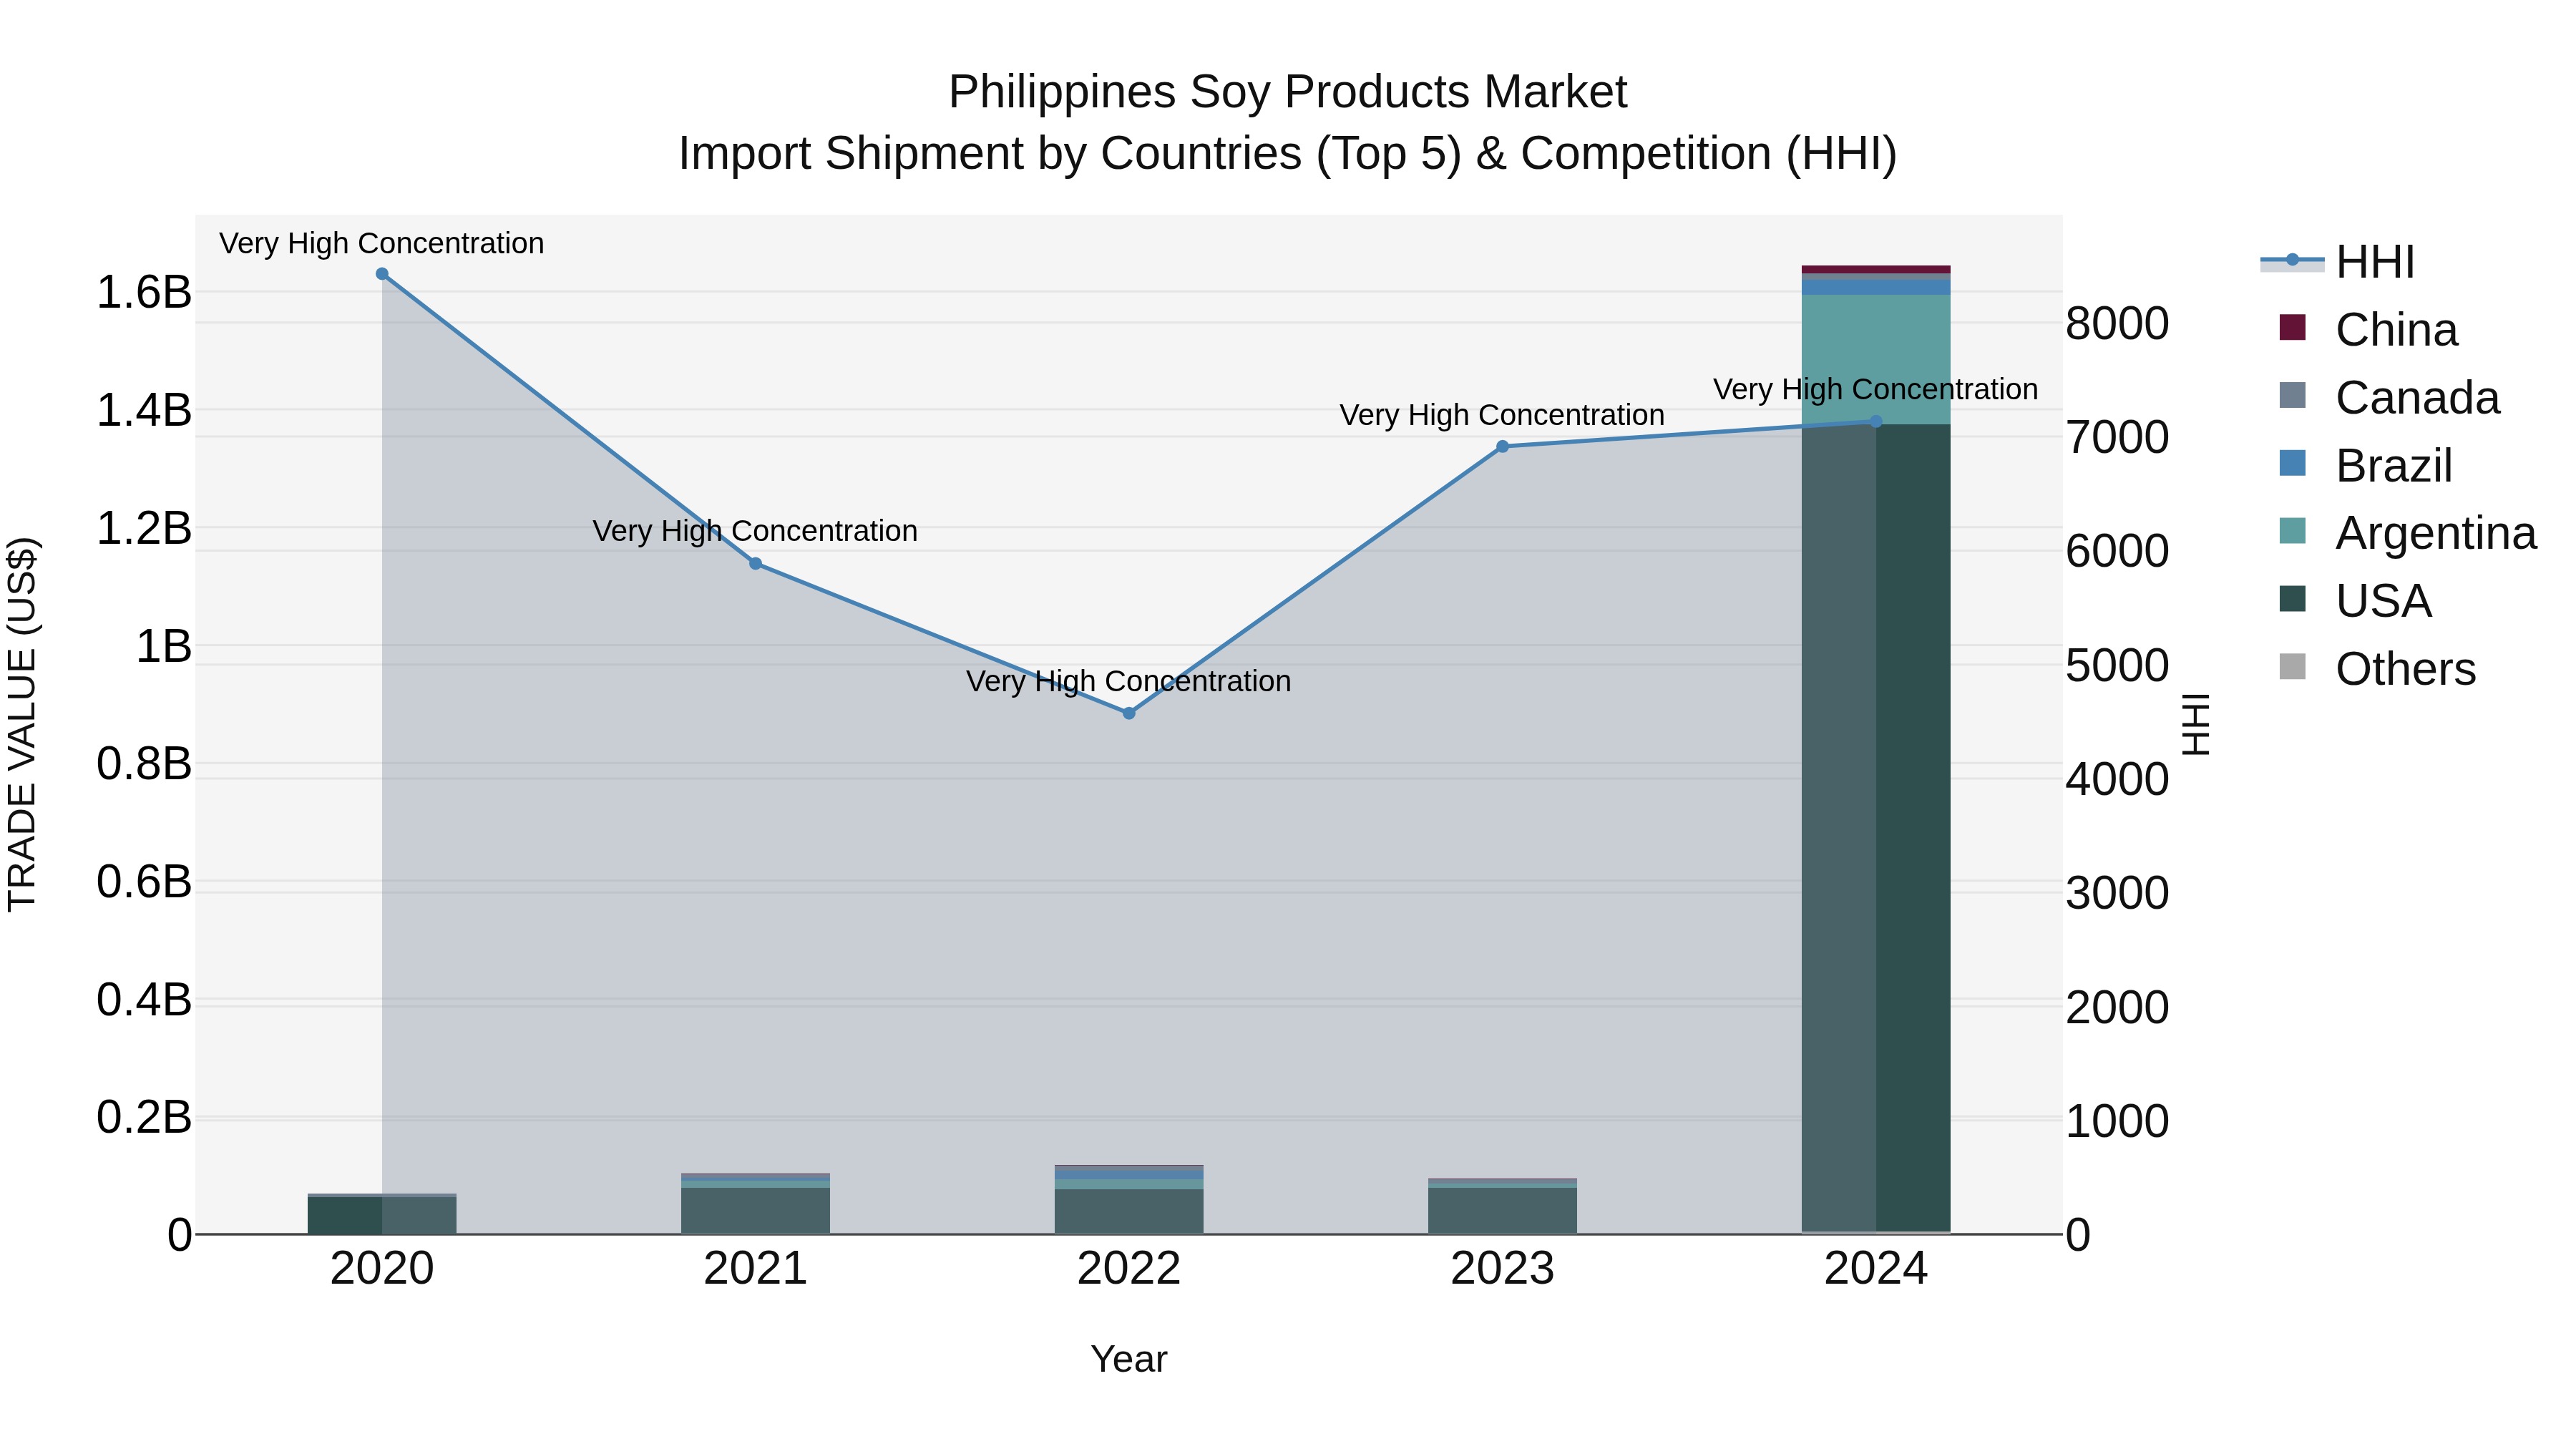Click the 2024 Very High Concentration annotation

click(1876, 389)
